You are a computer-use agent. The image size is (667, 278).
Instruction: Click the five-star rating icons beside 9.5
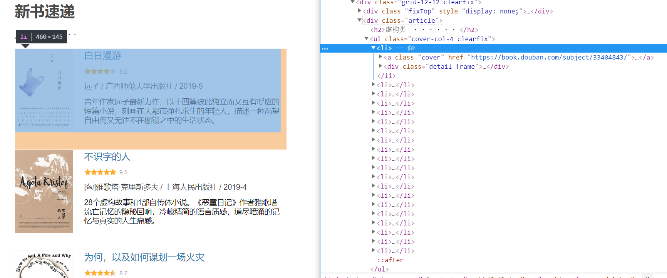pos(100,172)
